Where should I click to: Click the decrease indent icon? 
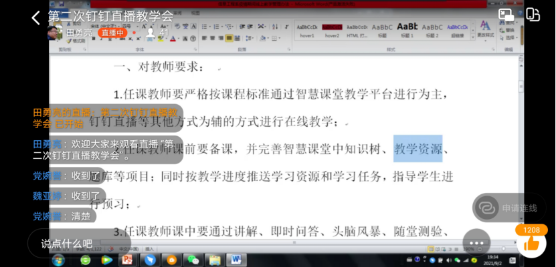(243, 27)
